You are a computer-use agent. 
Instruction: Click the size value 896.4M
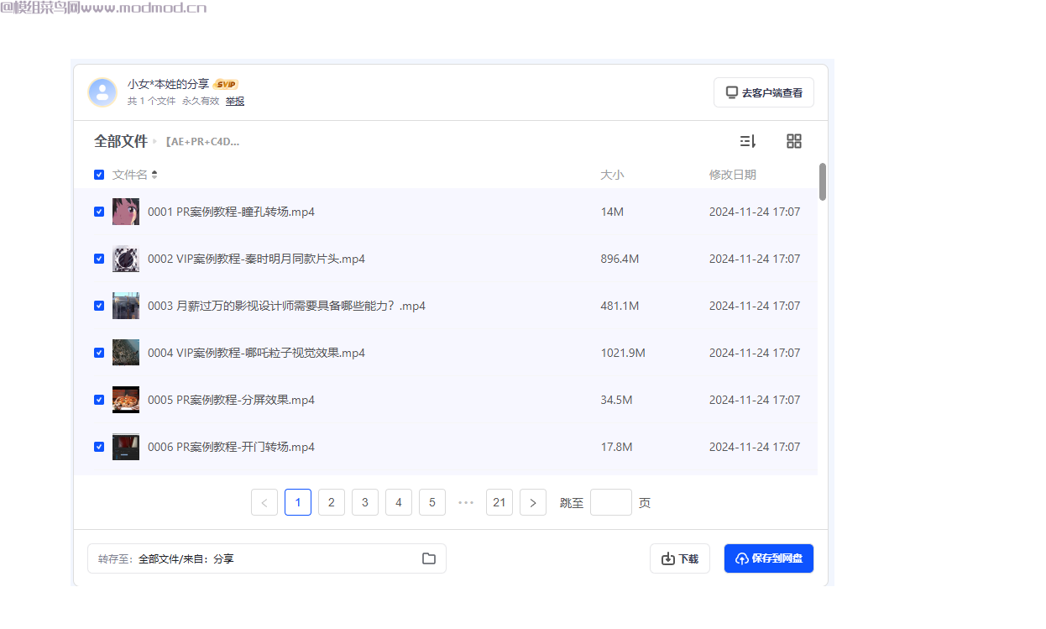[x=620, y=259]
